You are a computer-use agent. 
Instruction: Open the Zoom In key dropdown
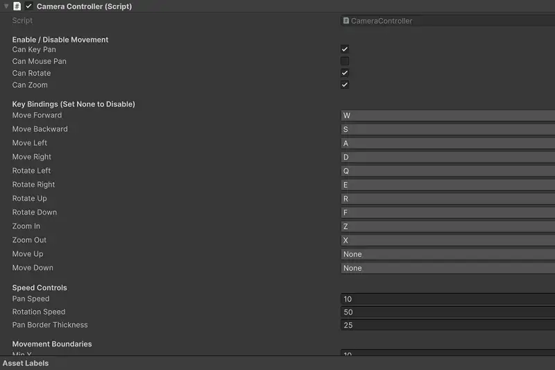click(x=447, y=226)
